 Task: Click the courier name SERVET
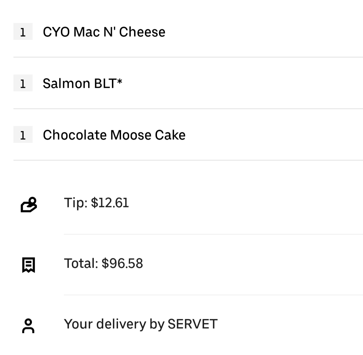193,324
